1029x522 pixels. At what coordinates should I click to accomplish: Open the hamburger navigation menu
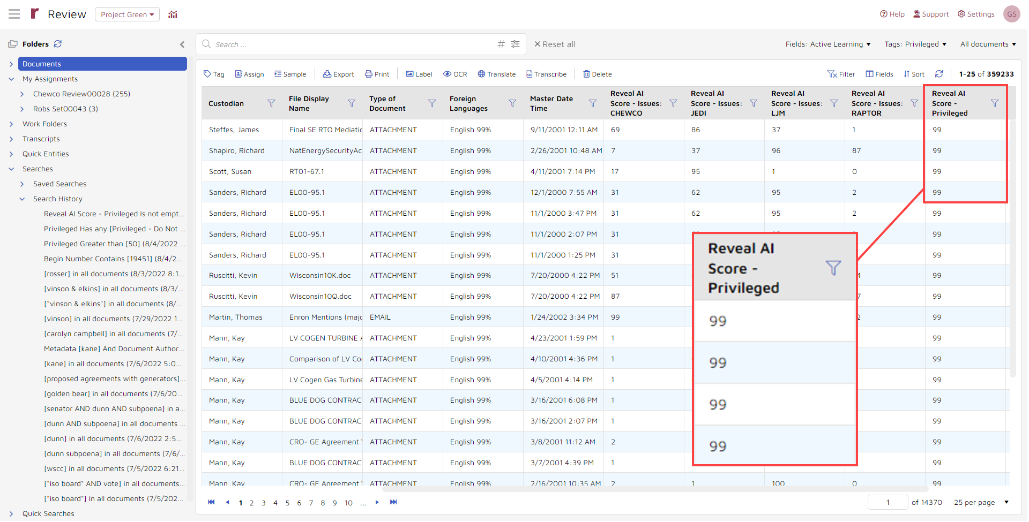pos(14,14)
